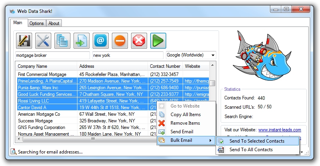Choose Go to Website in context menu
The width and height of the screenshot is (320, 166).
click(186, 106)
